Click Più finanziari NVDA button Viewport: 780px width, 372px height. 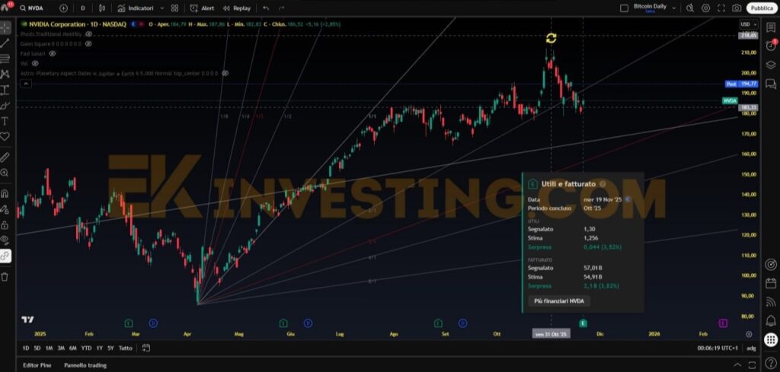pyautogui.click(x=559, y=301)
